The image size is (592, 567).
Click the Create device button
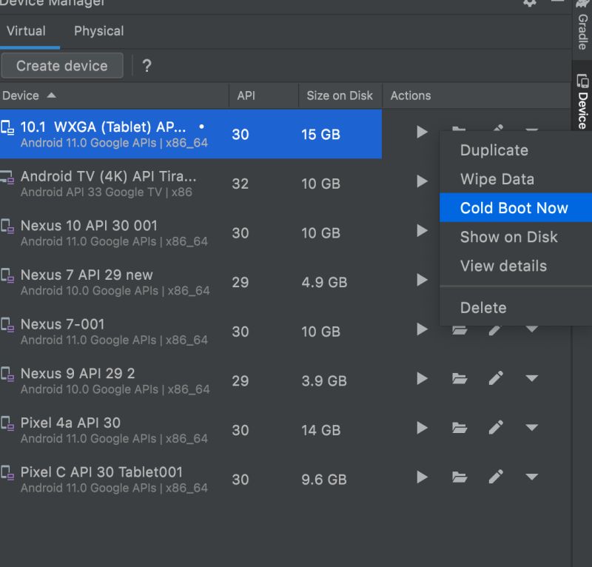point(62,65)
